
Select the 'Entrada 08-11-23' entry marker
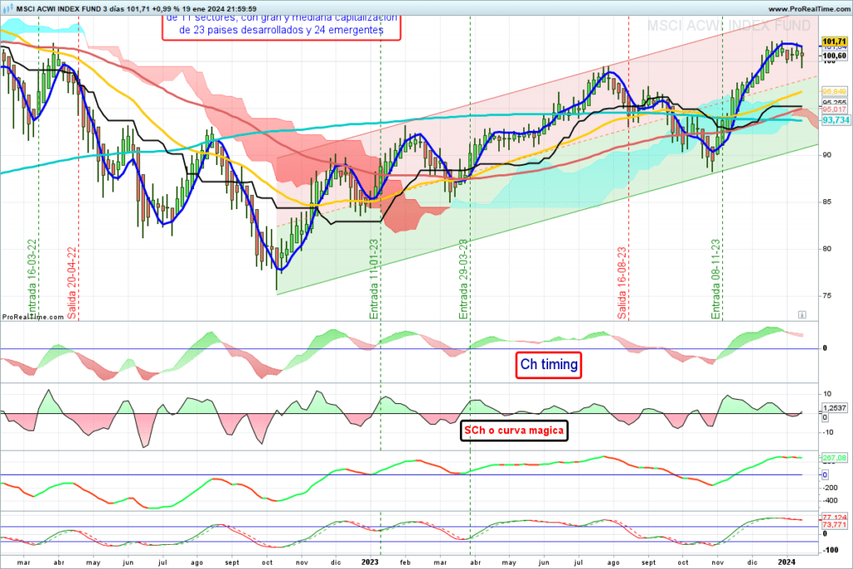pos(716,279)
